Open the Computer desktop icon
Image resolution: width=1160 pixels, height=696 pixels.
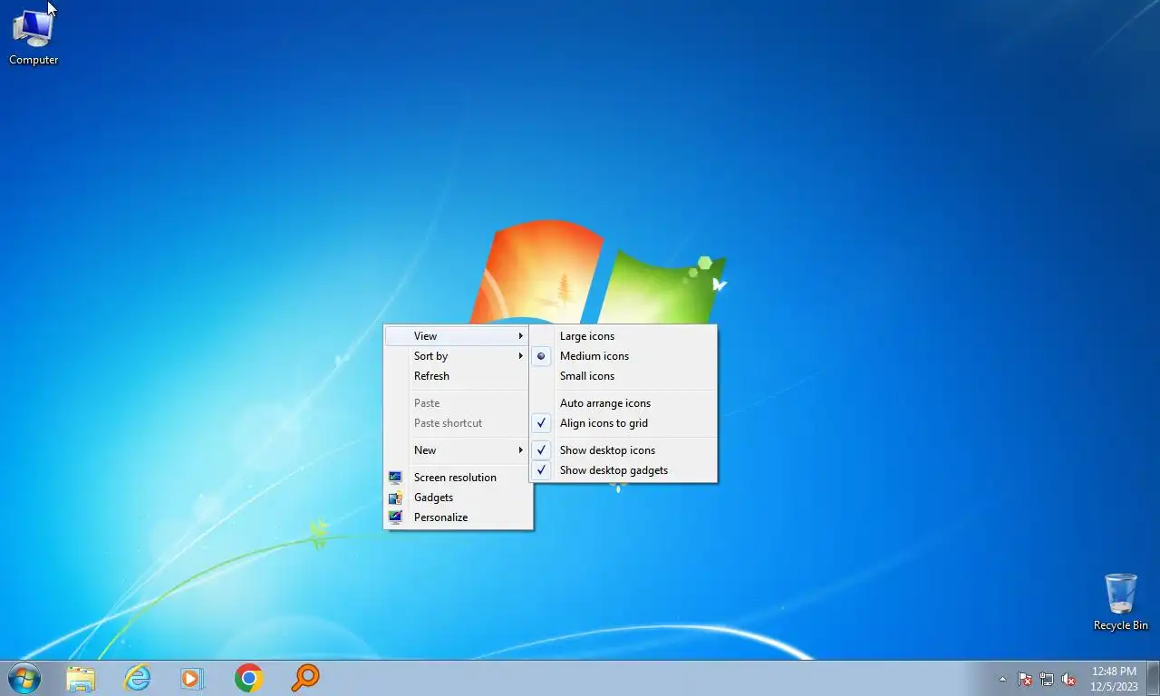pos(34,36)
